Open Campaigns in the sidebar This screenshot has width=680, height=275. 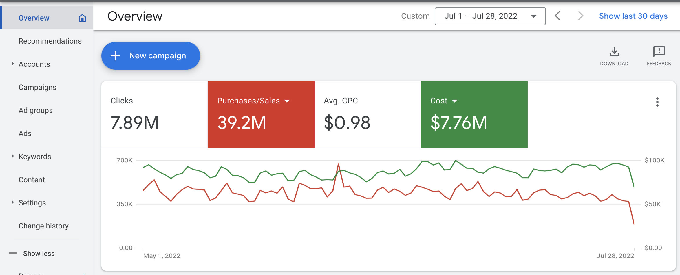coord(37,87)
